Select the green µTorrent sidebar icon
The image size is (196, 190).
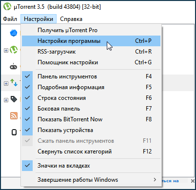[x=14, y=50]
